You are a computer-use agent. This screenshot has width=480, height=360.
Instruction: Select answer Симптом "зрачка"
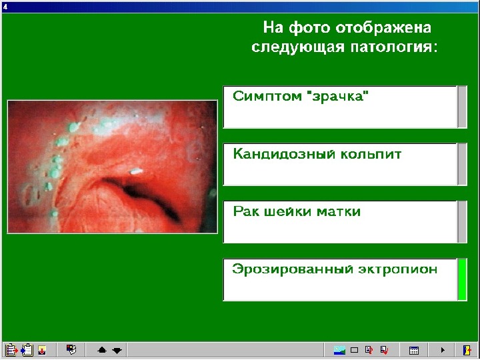point(340,107)
